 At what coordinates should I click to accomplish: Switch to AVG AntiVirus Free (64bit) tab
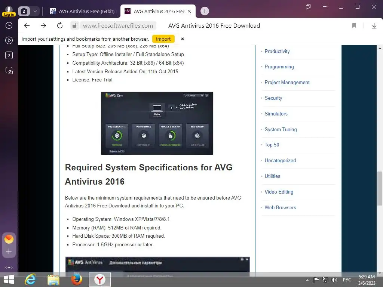pyautogui.click(x=82, y=11)
